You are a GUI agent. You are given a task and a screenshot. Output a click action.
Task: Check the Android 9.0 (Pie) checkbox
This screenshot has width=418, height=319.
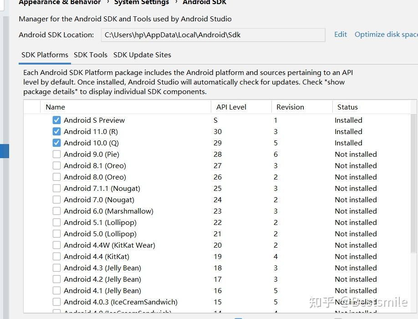pyautogui.click(x=56, y=155)
